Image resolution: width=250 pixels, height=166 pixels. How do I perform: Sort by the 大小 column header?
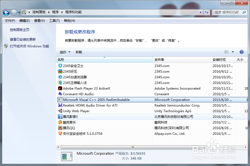pos(241,60)
